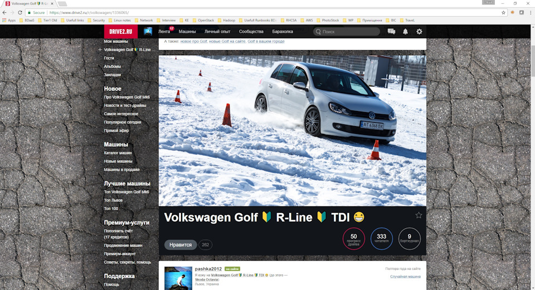Open the Skoda Octavia link
535x290 pixels.
tap(207, 279)
